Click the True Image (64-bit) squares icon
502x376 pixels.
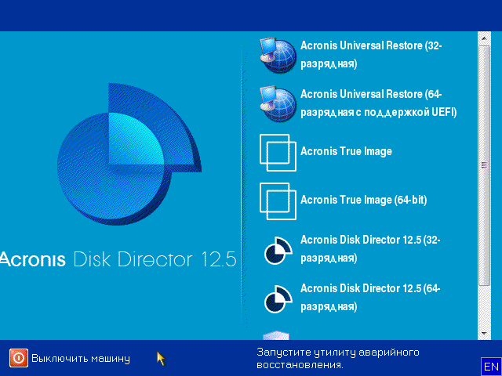coord(277,200)
